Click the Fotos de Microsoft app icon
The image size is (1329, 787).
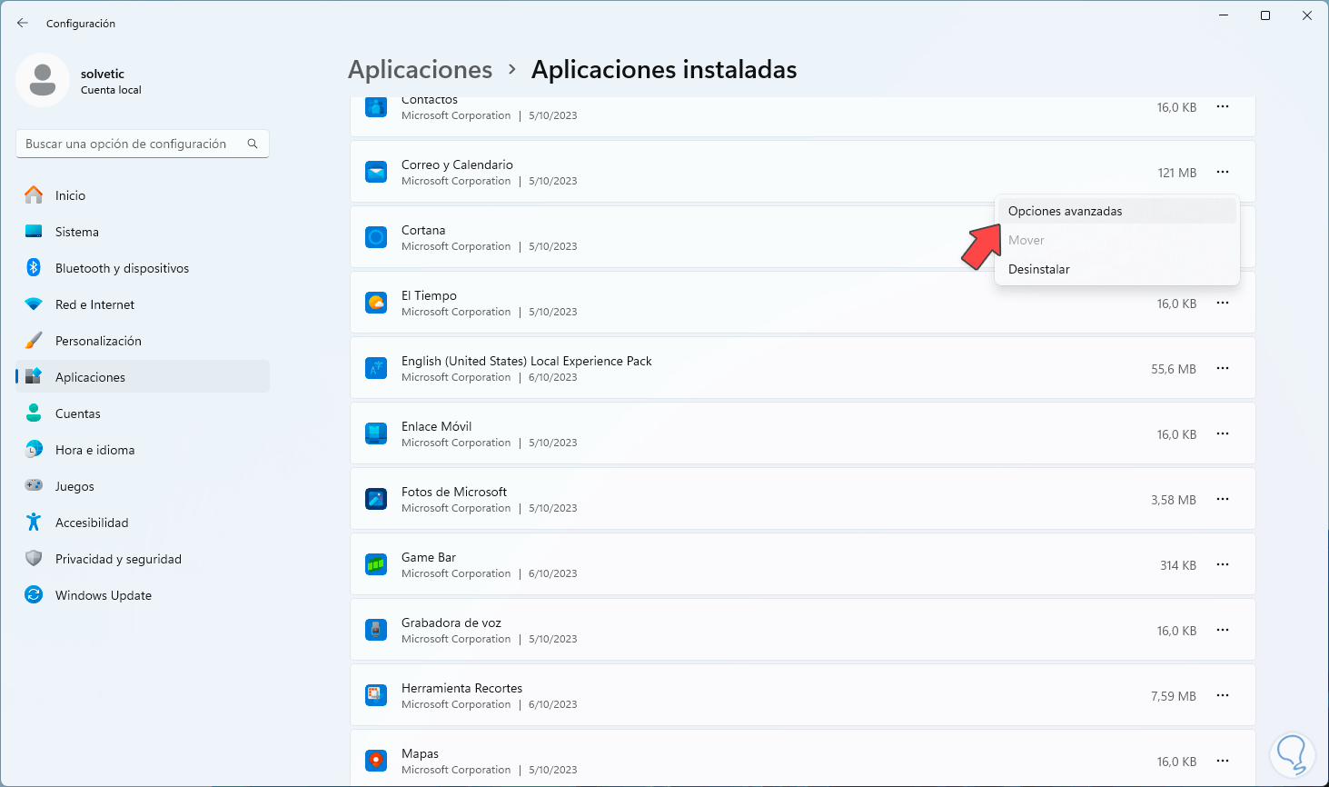coord(376,499)
